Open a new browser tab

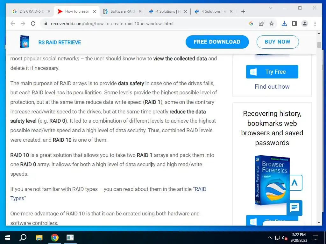pyautogui.click(x=243, y=12)
